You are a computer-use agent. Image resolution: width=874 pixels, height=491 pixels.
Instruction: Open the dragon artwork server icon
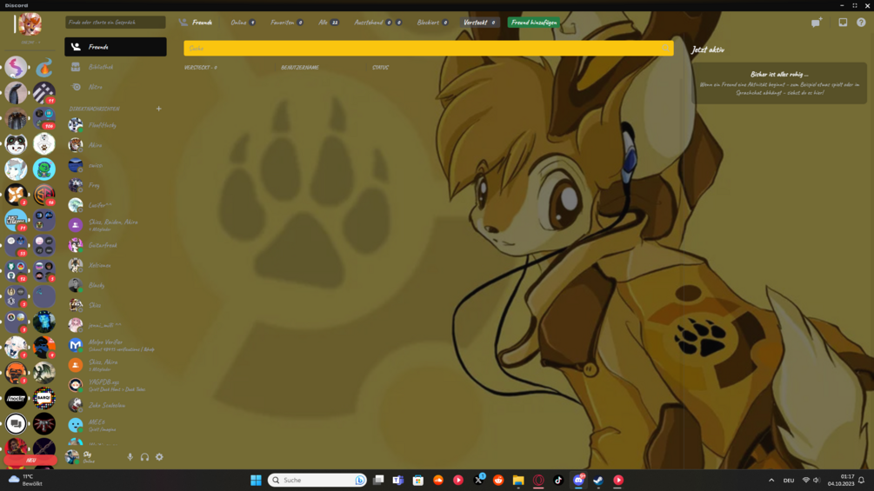click(44, 373)
